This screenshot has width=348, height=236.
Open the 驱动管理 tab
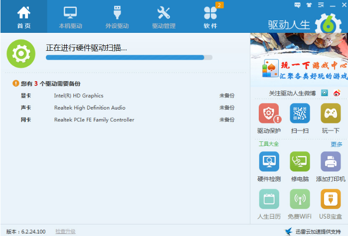164,16
